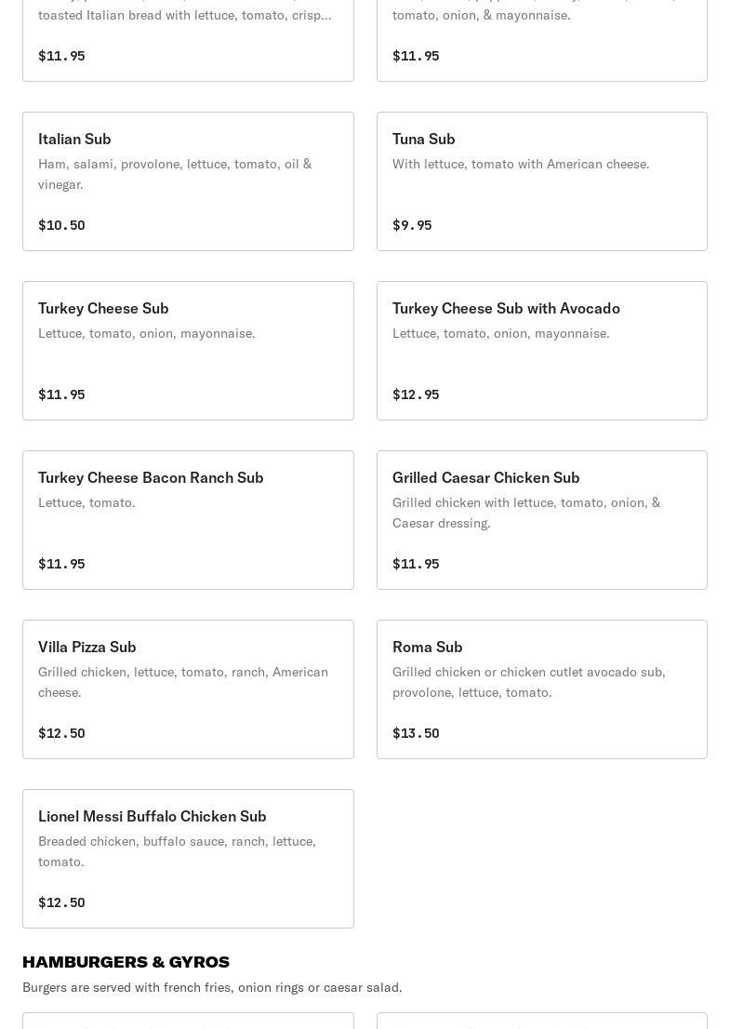Open the partially visible toasted Italian bread card

tap(188, 41)
